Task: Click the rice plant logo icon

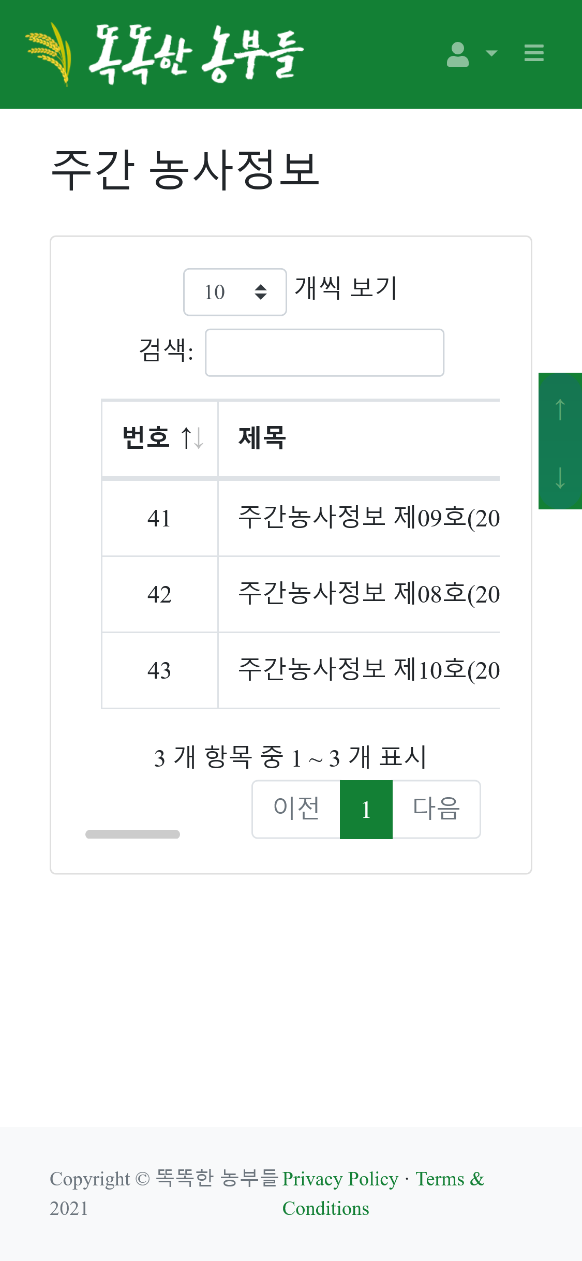Action: [50, 53]
